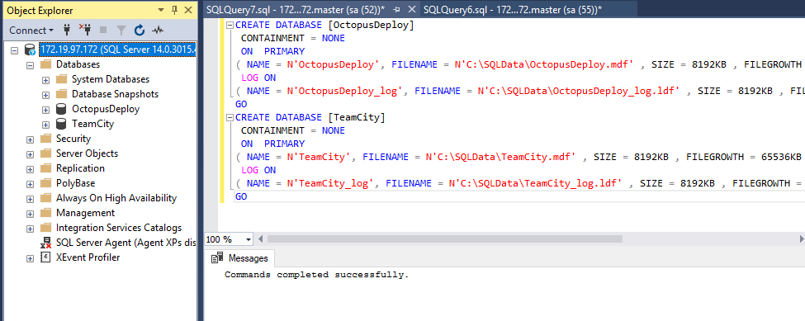Screen dimensions: 805x321
Task: Click the Filter funnel icon
Action: pyautogui.click(x=121, y=31)
